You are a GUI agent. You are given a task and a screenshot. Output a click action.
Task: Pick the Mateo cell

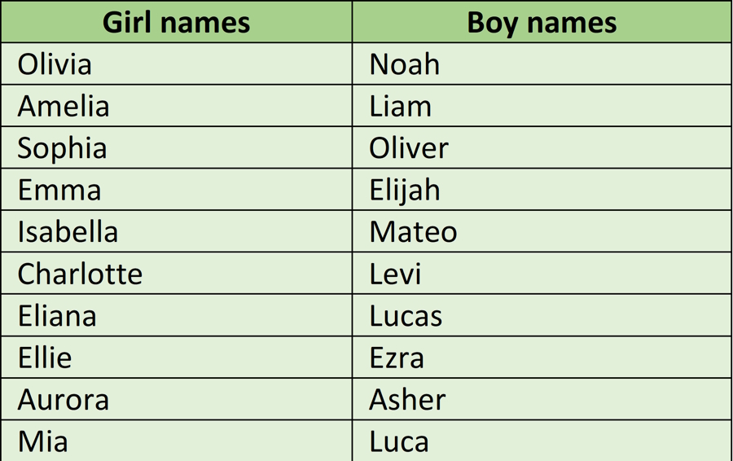[x=413, y=232]
